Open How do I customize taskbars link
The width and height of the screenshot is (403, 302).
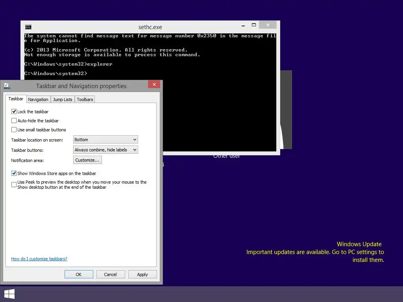pos(39,259)
